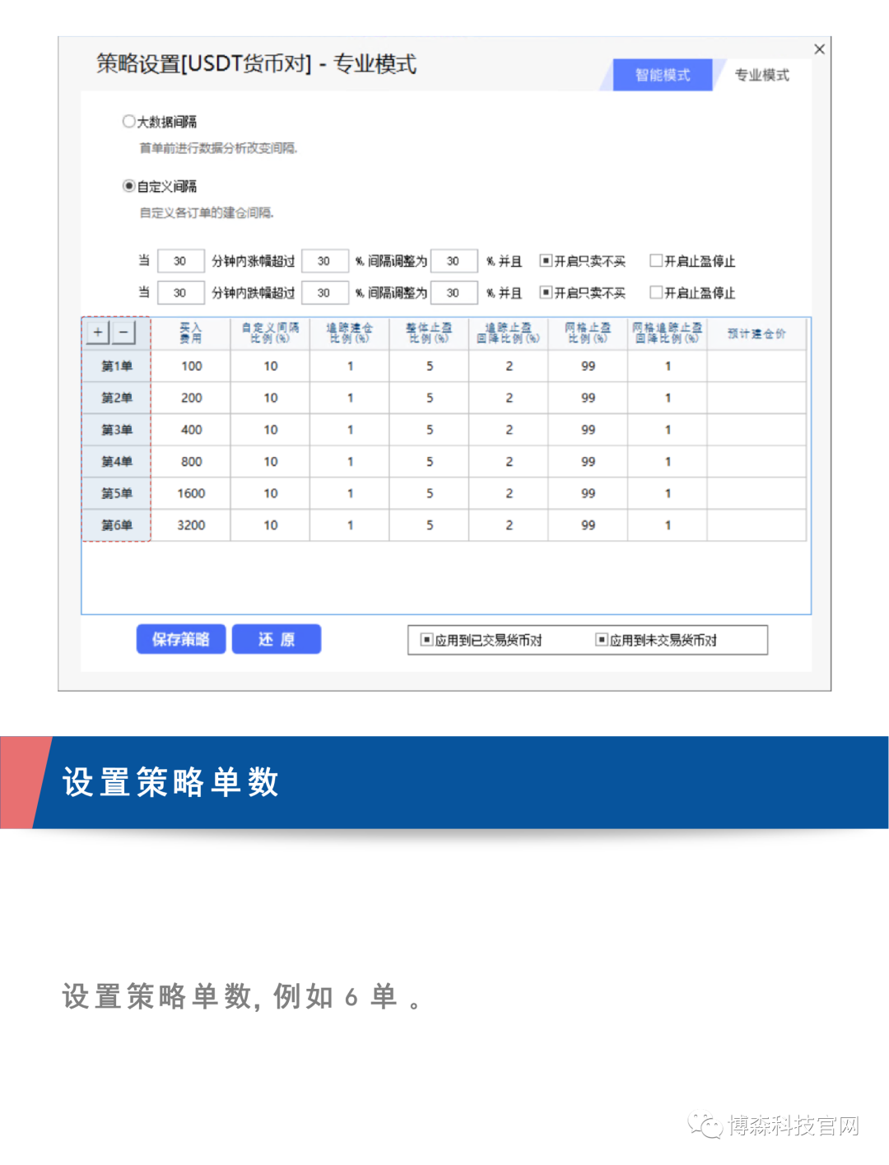The width and height of the screenshot is (889, 1165).
Task: Toggle 开启只卖不买 in the rise row
Action: point(545,261)
